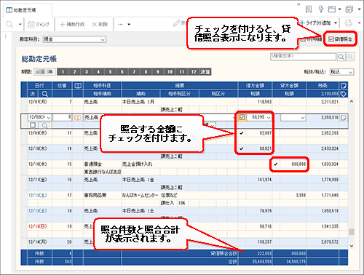Open the date dropdown on the 12/08 row
This screenshot has height=275, width=364.
(49, 118)
